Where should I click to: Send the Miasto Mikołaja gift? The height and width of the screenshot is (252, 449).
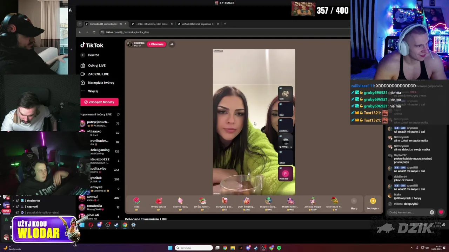click(290, 203)
